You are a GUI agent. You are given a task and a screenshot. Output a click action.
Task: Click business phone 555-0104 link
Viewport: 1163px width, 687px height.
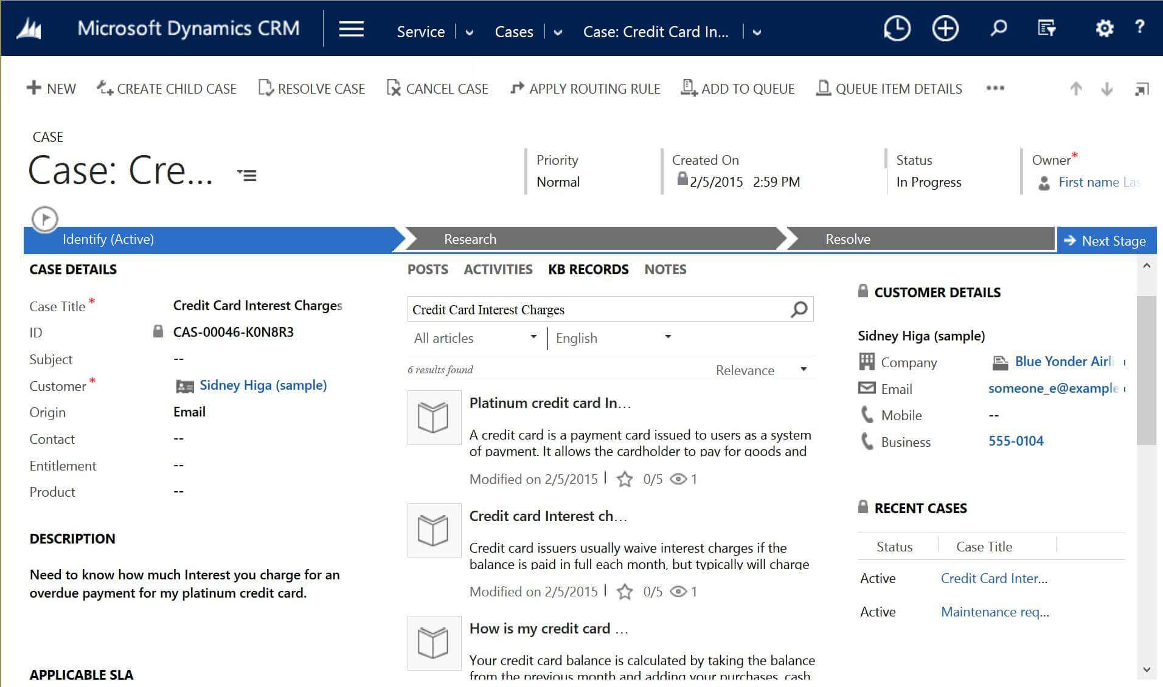click(x=1016, y=441)
